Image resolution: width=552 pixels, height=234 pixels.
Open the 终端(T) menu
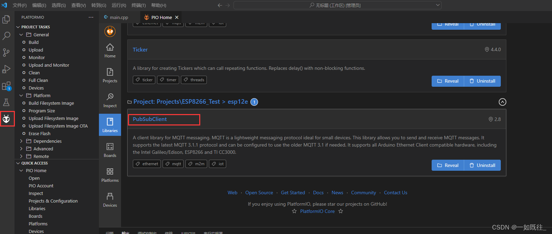pos(139,5)
